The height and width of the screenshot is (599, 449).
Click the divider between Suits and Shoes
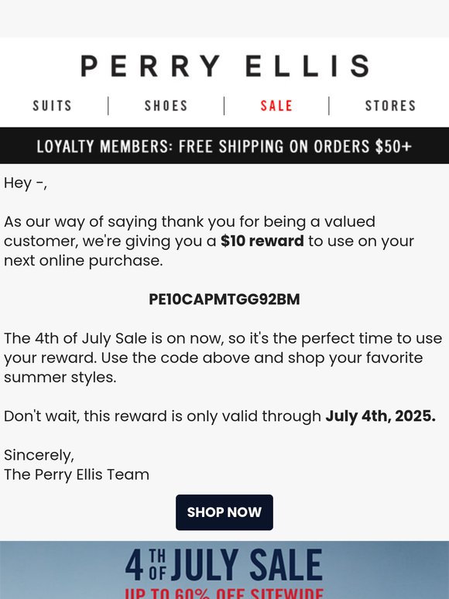[108, 106]
